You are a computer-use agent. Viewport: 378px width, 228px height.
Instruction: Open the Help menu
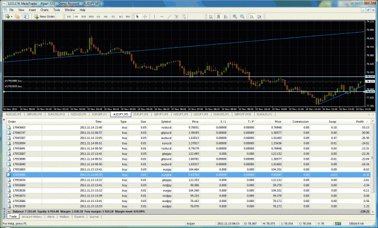pos(82,10)
